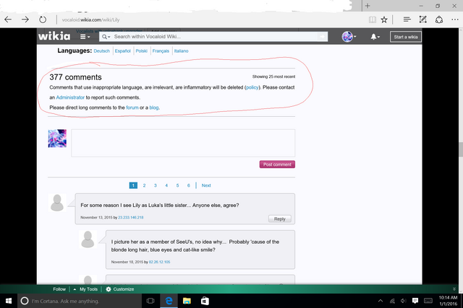Screen dimensions: 463x308
Task: Go to comments page 4
Action: point(166,185)
